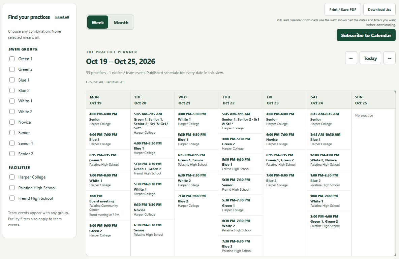
Task: Open Thursday 7:30 PM Blue 2 practice
Action: coord(241,246)
